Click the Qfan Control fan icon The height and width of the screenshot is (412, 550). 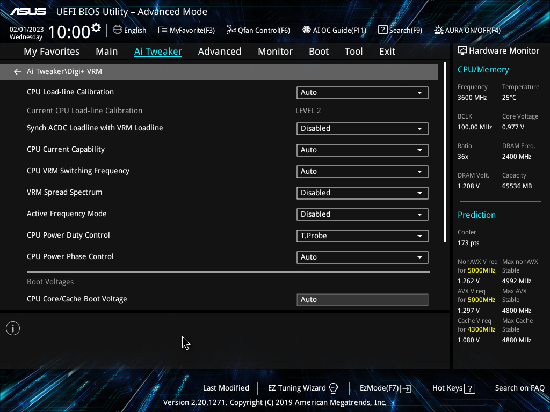(x=231, y=30)
